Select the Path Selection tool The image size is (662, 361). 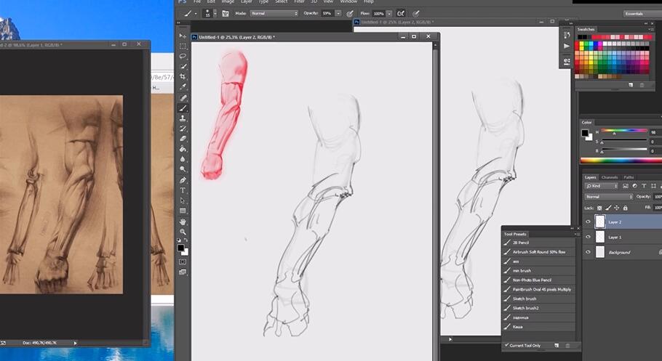(183, 200)
